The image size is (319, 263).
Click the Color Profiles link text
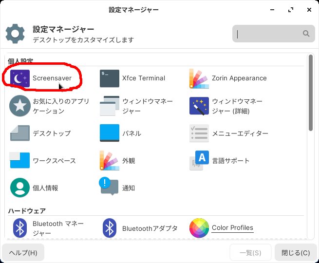click(232, 227)
